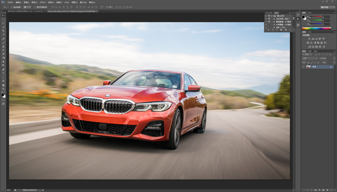Add Photo Filter adjustment
This screenshot has width=337, height=192.
pyautogui.click(x=318, y=43)
